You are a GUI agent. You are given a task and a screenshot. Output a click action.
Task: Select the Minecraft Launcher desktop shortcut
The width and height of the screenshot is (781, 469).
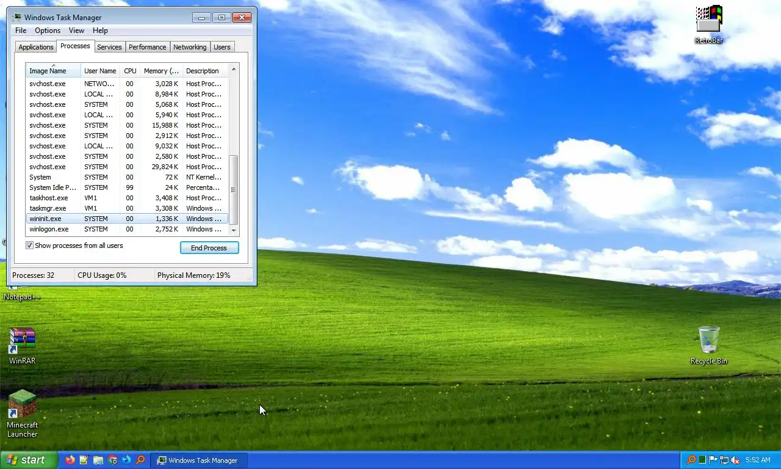click(22, 413)
